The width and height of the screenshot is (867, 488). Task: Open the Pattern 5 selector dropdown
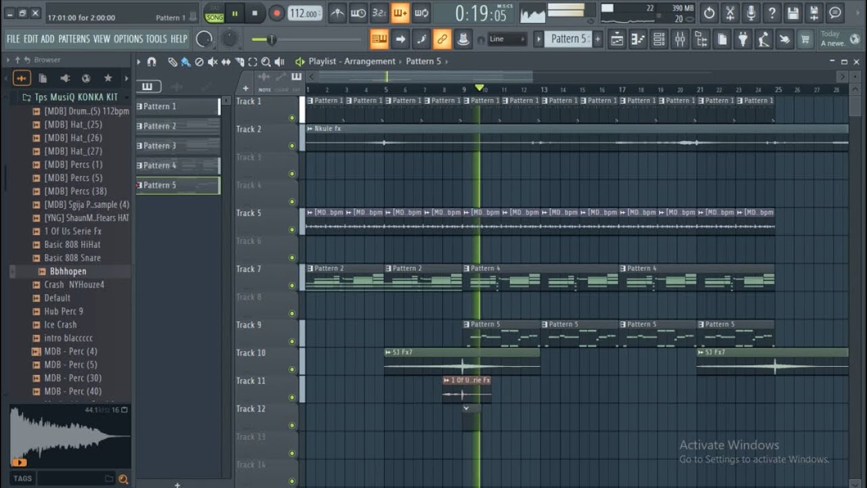pos(568,39)
